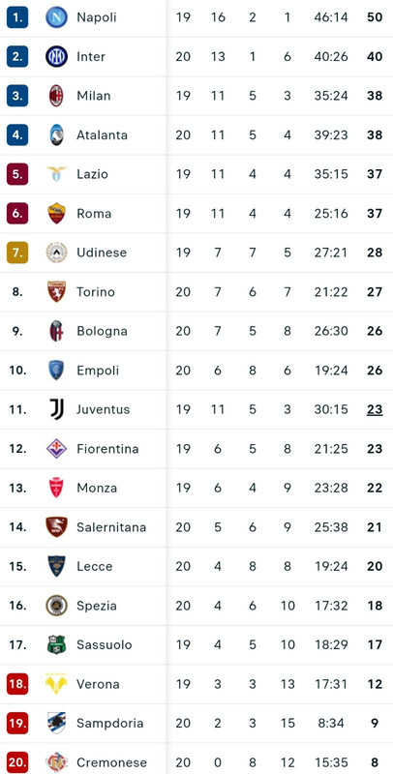
Task: Select the Roma club crest
Action: click(57, 213)
